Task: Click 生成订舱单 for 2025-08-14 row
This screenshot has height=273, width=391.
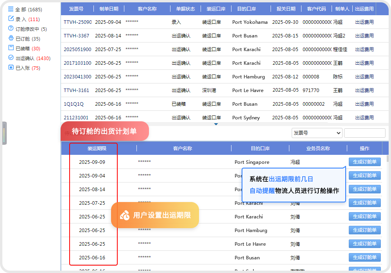Action: pyautogui.click(x=364, y=189)
